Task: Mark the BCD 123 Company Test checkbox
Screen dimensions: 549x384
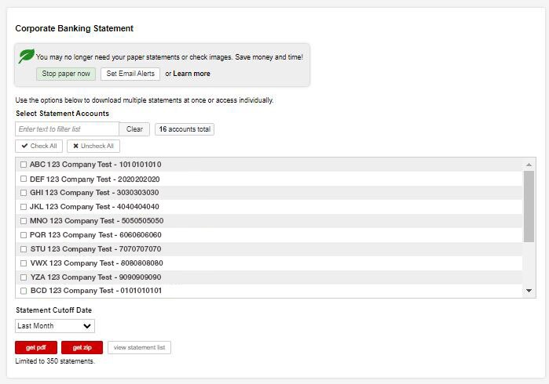Action: click(x=24, y=291)
